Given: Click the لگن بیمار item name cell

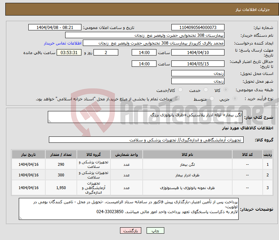Looking at the screenshot, I should [x=187, y=164].
